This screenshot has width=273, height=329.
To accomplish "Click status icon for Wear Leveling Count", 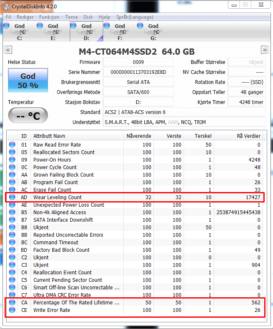I will point(12,197).
